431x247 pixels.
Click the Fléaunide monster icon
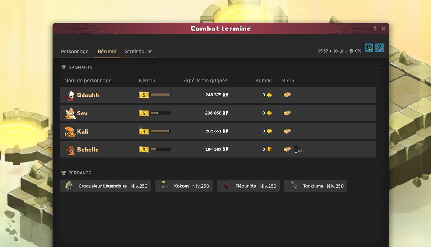[x=226, y=185]
